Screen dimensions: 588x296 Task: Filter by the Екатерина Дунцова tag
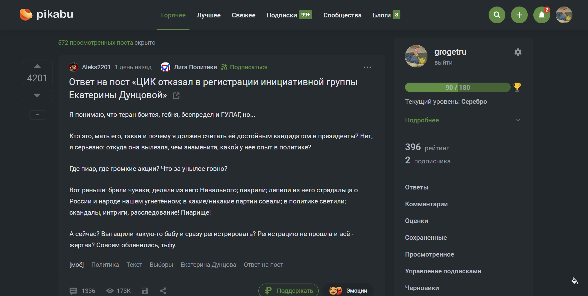click(208, 265)
